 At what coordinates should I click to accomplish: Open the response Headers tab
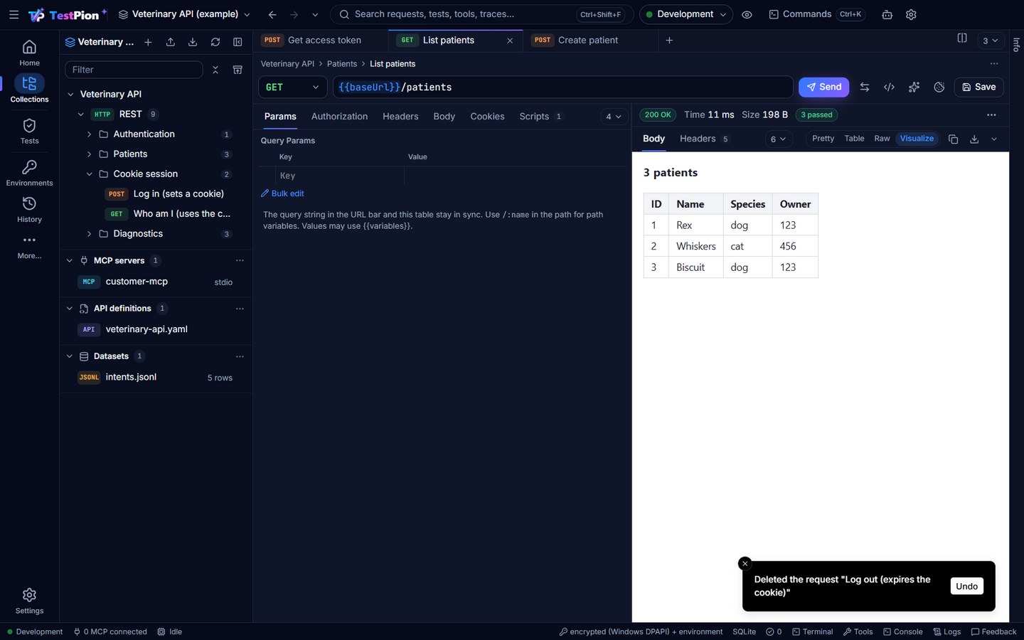click(703, 139)
